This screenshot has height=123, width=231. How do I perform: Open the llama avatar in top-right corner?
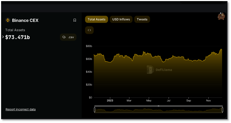coord(221,16)
